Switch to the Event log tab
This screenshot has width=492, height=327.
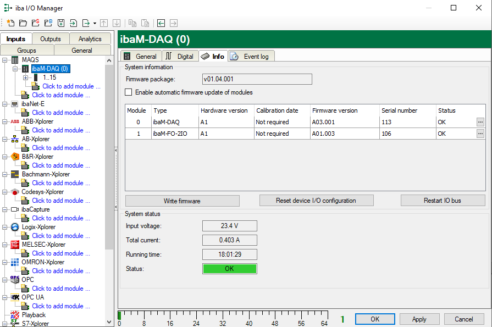(251, 56)
